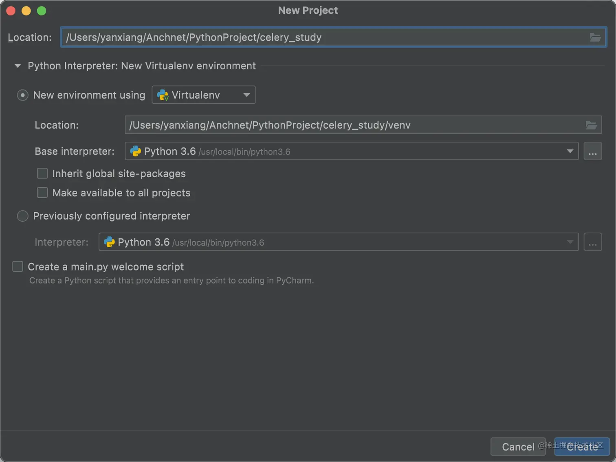The image size is (616, 462).
Task: Open the Virtualenv environment type dropdown
Action: coord(204,95)
